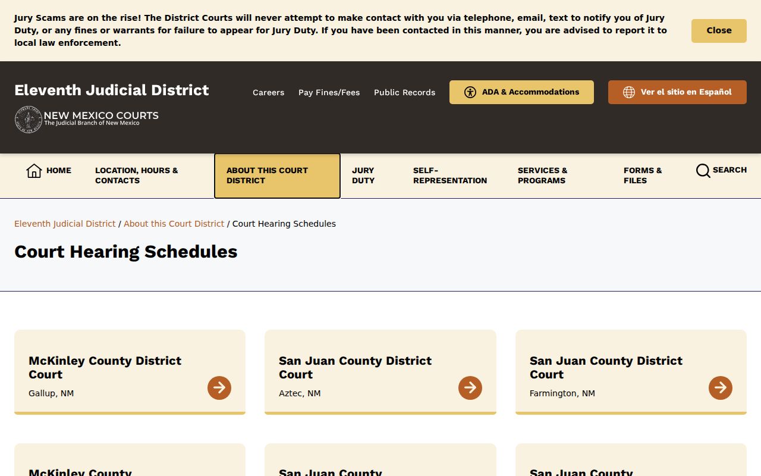The width and height of the screenshot is (761, 476).
Task: Click the Jury Scams warning message text
Action: click(x=341, y=30)
